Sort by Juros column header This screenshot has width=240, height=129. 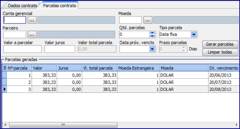coord(69,68)
